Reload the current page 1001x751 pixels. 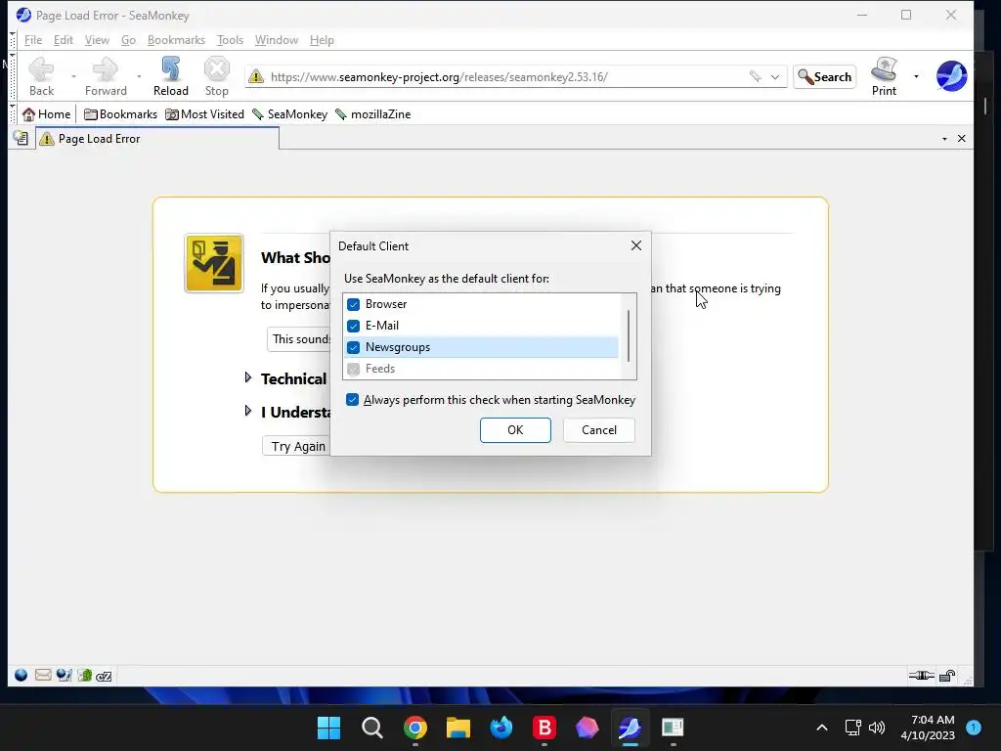170,76
